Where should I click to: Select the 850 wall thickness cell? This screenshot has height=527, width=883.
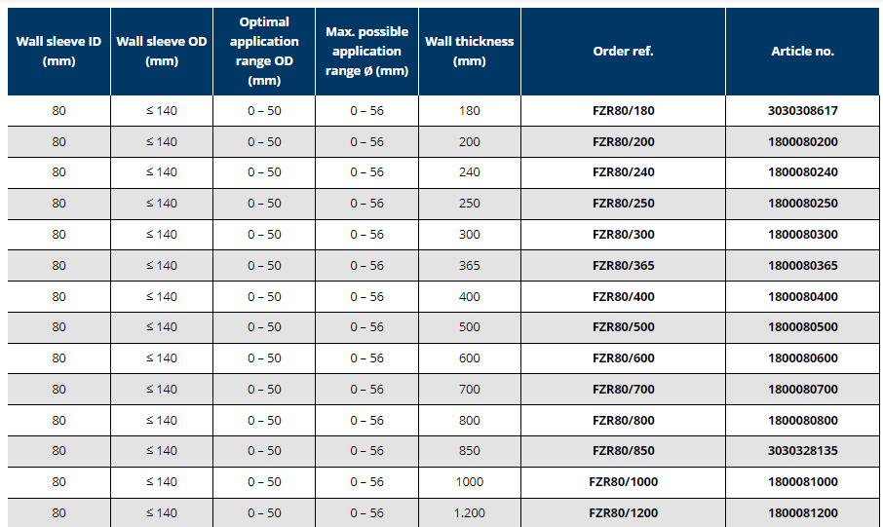tap(469, 451)
